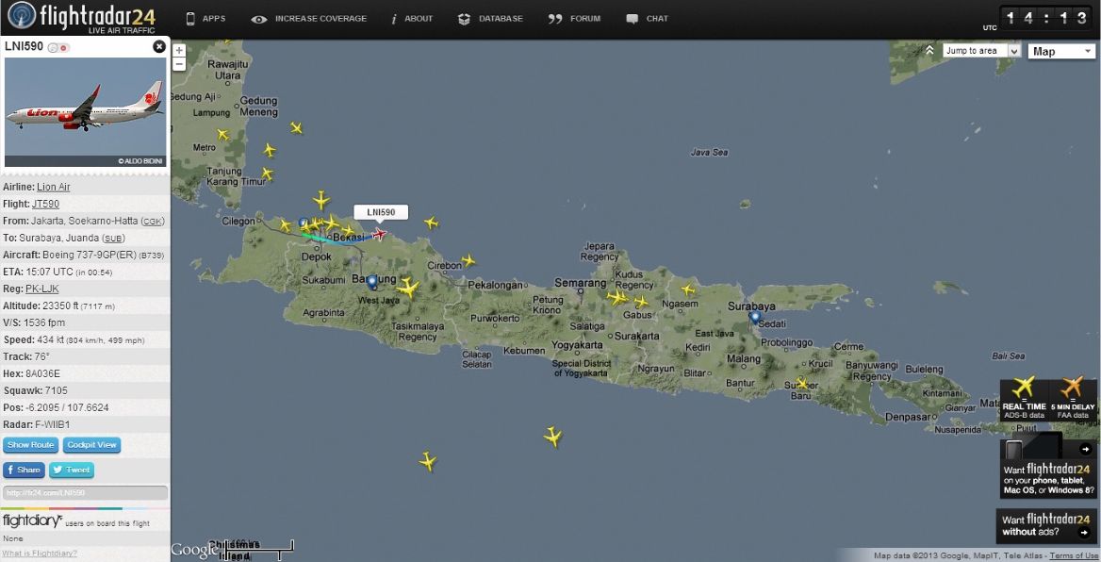Click the Radar F-WIIB1 row
1101x562 pixels.
[x=85, y=425]
